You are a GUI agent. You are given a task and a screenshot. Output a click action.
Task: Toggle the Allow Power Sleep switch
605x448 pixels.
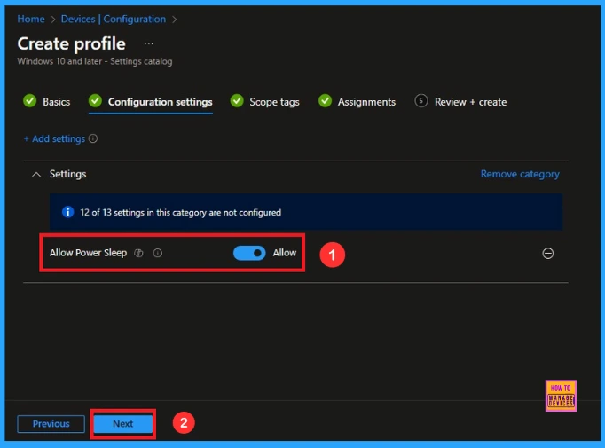(249, 253)
